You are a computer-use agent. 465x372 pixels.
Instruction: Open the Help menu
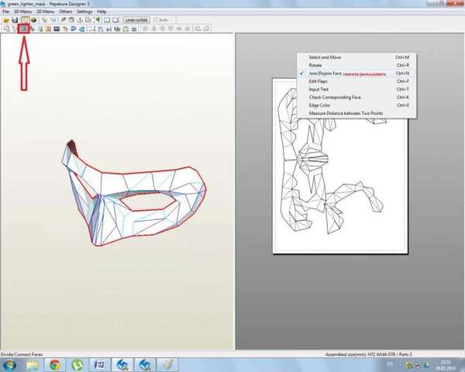[102, 12]
